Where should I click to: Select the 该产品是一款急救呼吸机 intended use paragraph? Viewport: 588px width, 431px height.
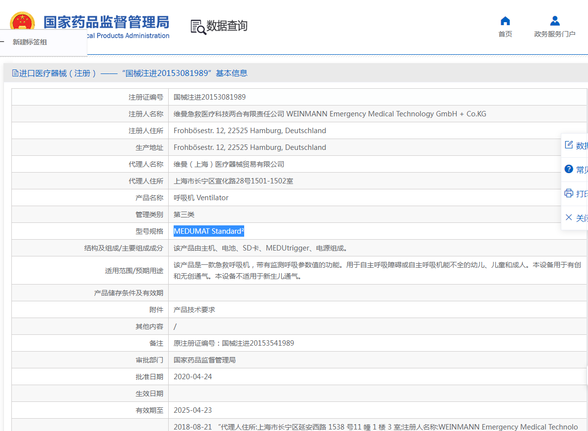pos(377,271)
